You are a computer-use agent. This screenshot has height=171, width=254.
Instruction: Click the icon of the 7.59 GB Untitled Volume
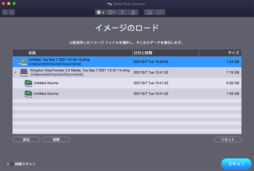point(28,94)
